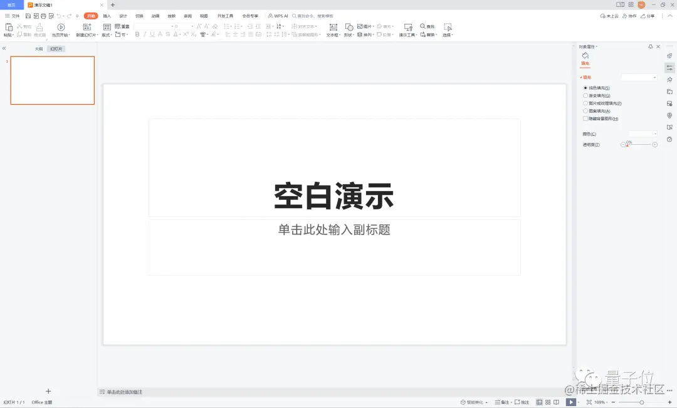Select slide 1 thumbnail in the panel

(52, 80)
